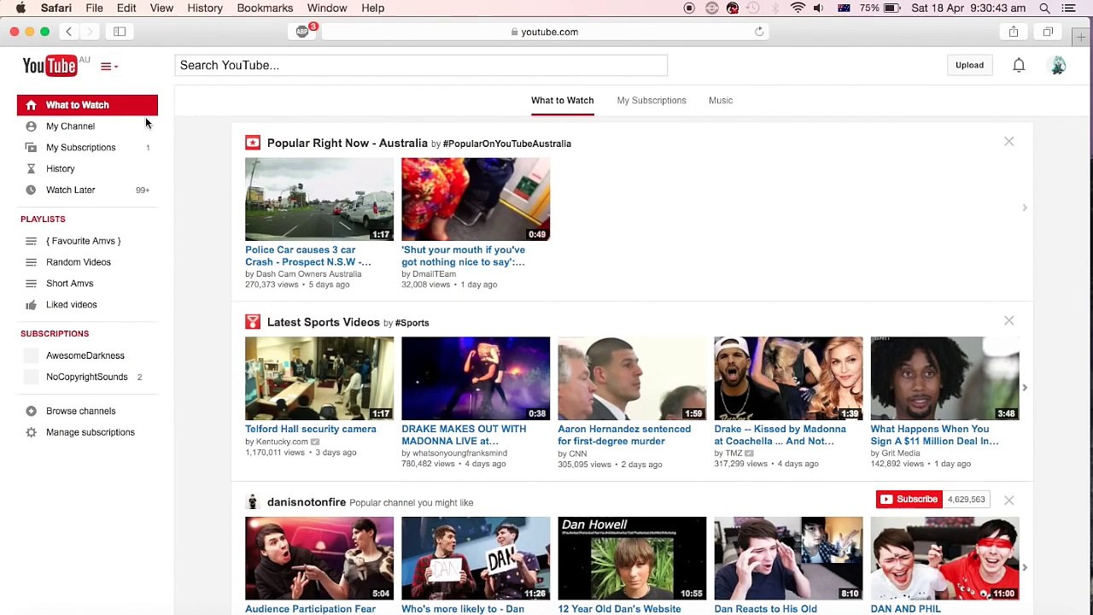Open the Liked videos playlist

click(87, 305)
